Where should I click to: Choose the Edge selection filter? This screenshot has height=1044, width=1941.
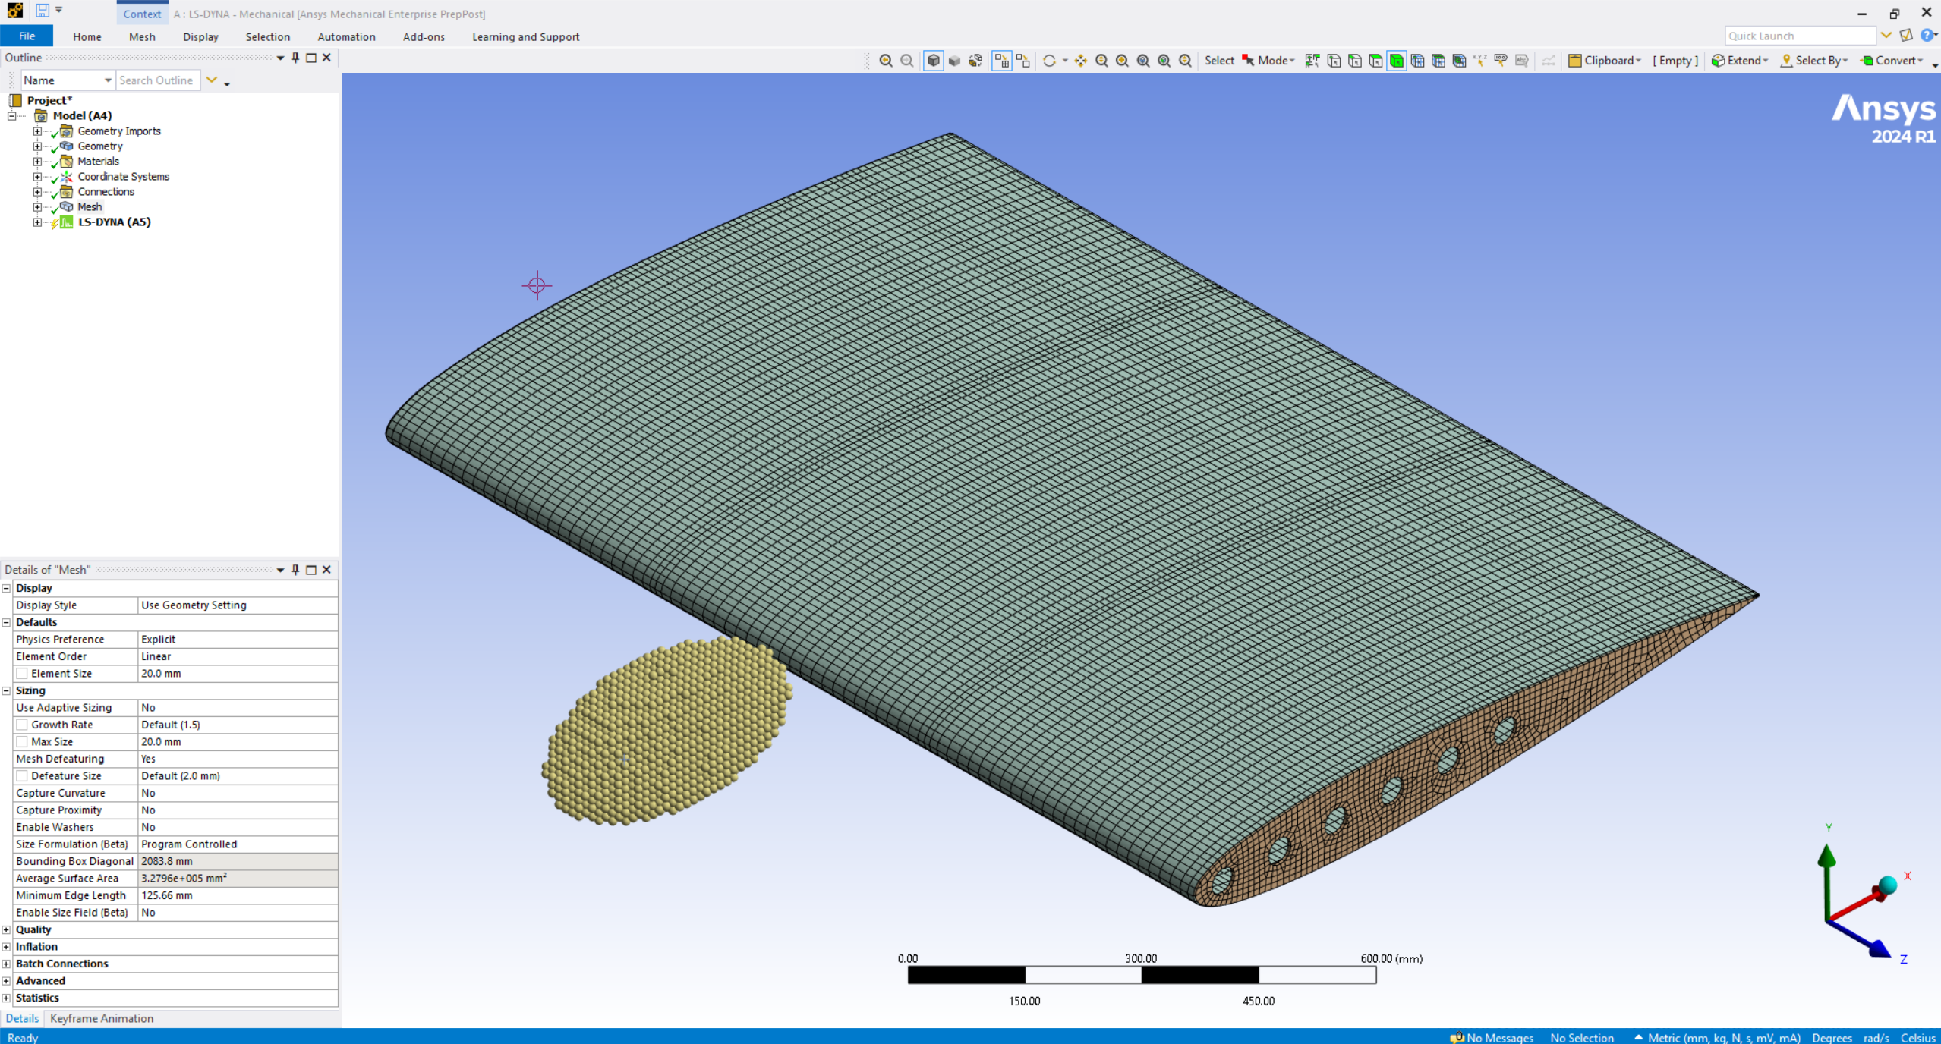[1355, 61]
